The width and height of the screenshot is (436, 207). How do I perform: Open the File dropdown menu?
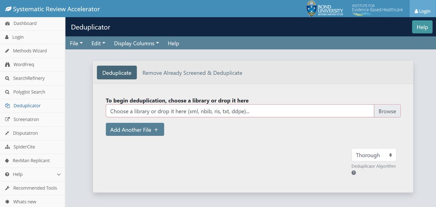[76, 43]
